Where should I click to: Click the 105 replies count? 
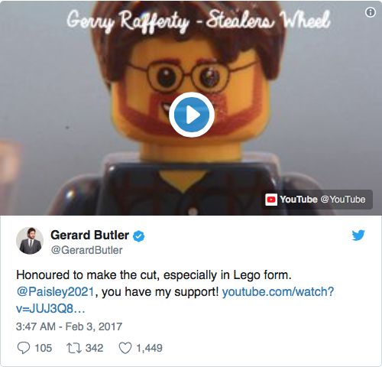44,348
